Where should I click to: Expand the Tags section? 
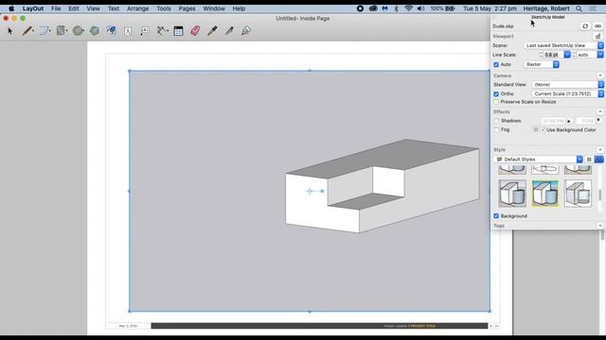coord(599,226)
